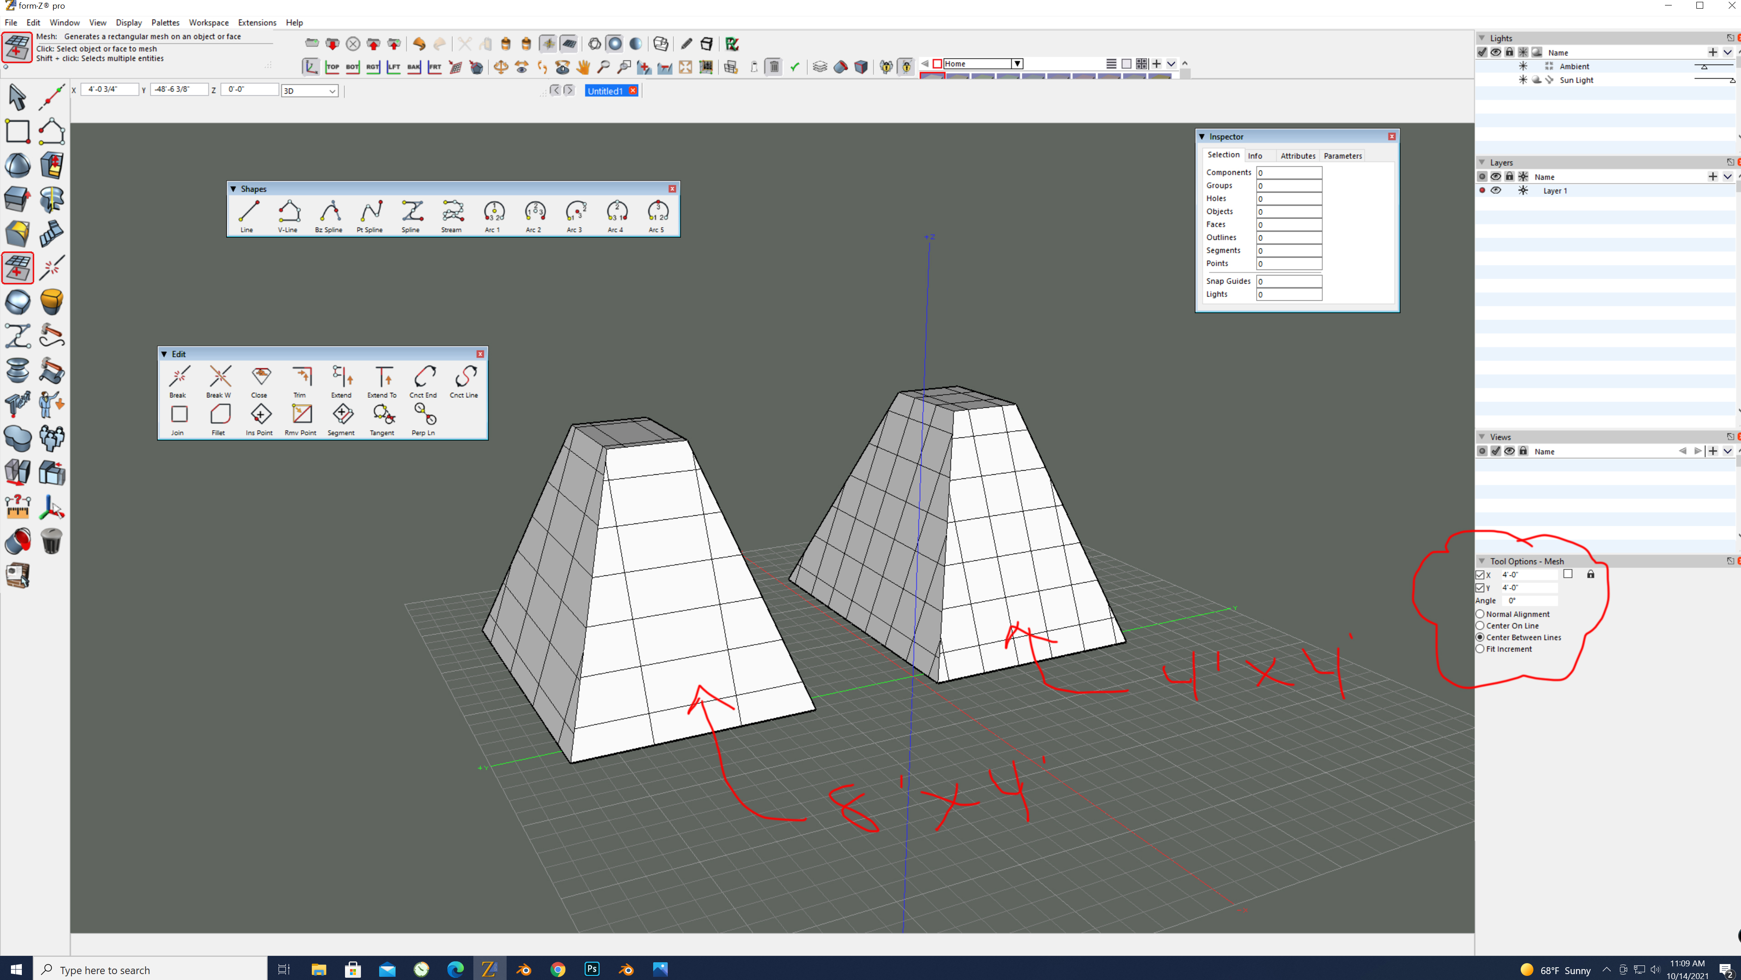Collapse the Shapes palette triangle
The height and width of the screenshot is (980, 1741).
click(x=233, y=189)
